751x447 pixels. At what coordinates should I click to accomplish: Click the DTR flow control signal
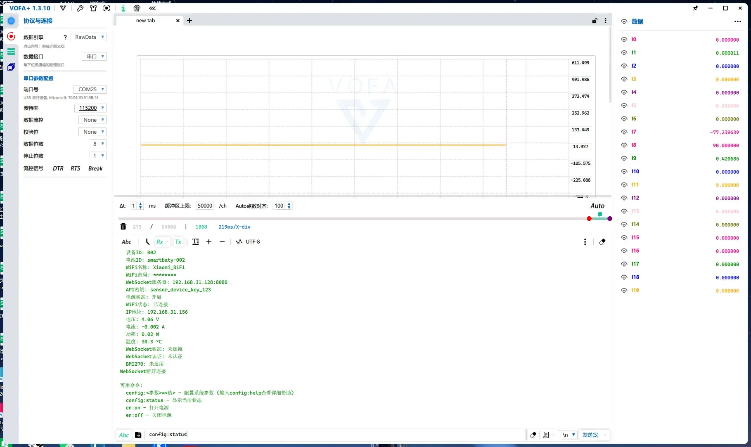(58, 168)
